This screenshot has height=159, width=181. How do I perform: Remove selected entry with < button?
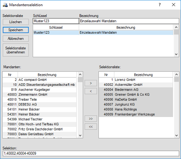point(91,91)
